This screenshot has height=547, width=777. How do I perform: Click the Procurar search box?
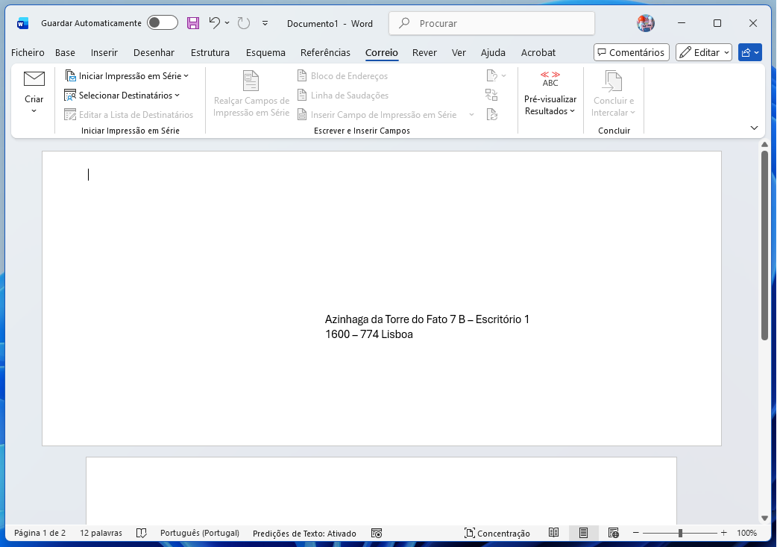[x=491, y=23]
